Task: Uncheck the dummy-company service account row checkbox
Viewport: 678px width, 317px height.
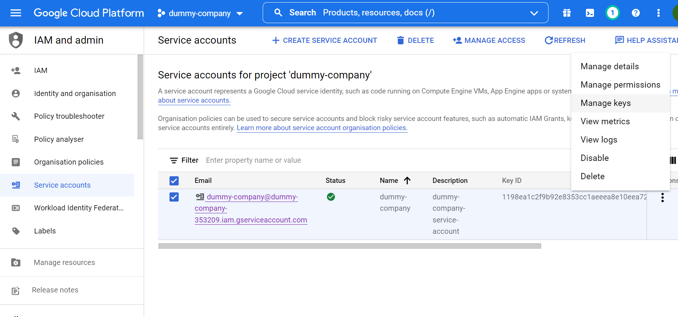Action: (x=174, y=197)
